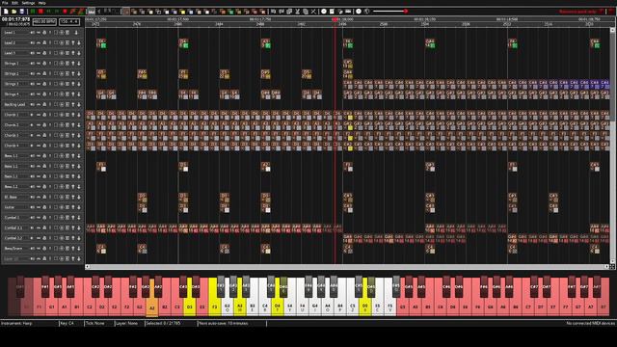Click the Delete X icon in toolbar
The image size is (617, 347).
pos(313,12)
